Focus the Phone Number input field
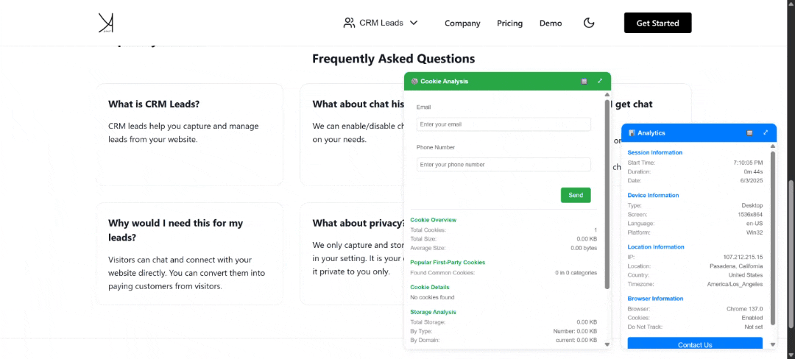 click(504, 165)
